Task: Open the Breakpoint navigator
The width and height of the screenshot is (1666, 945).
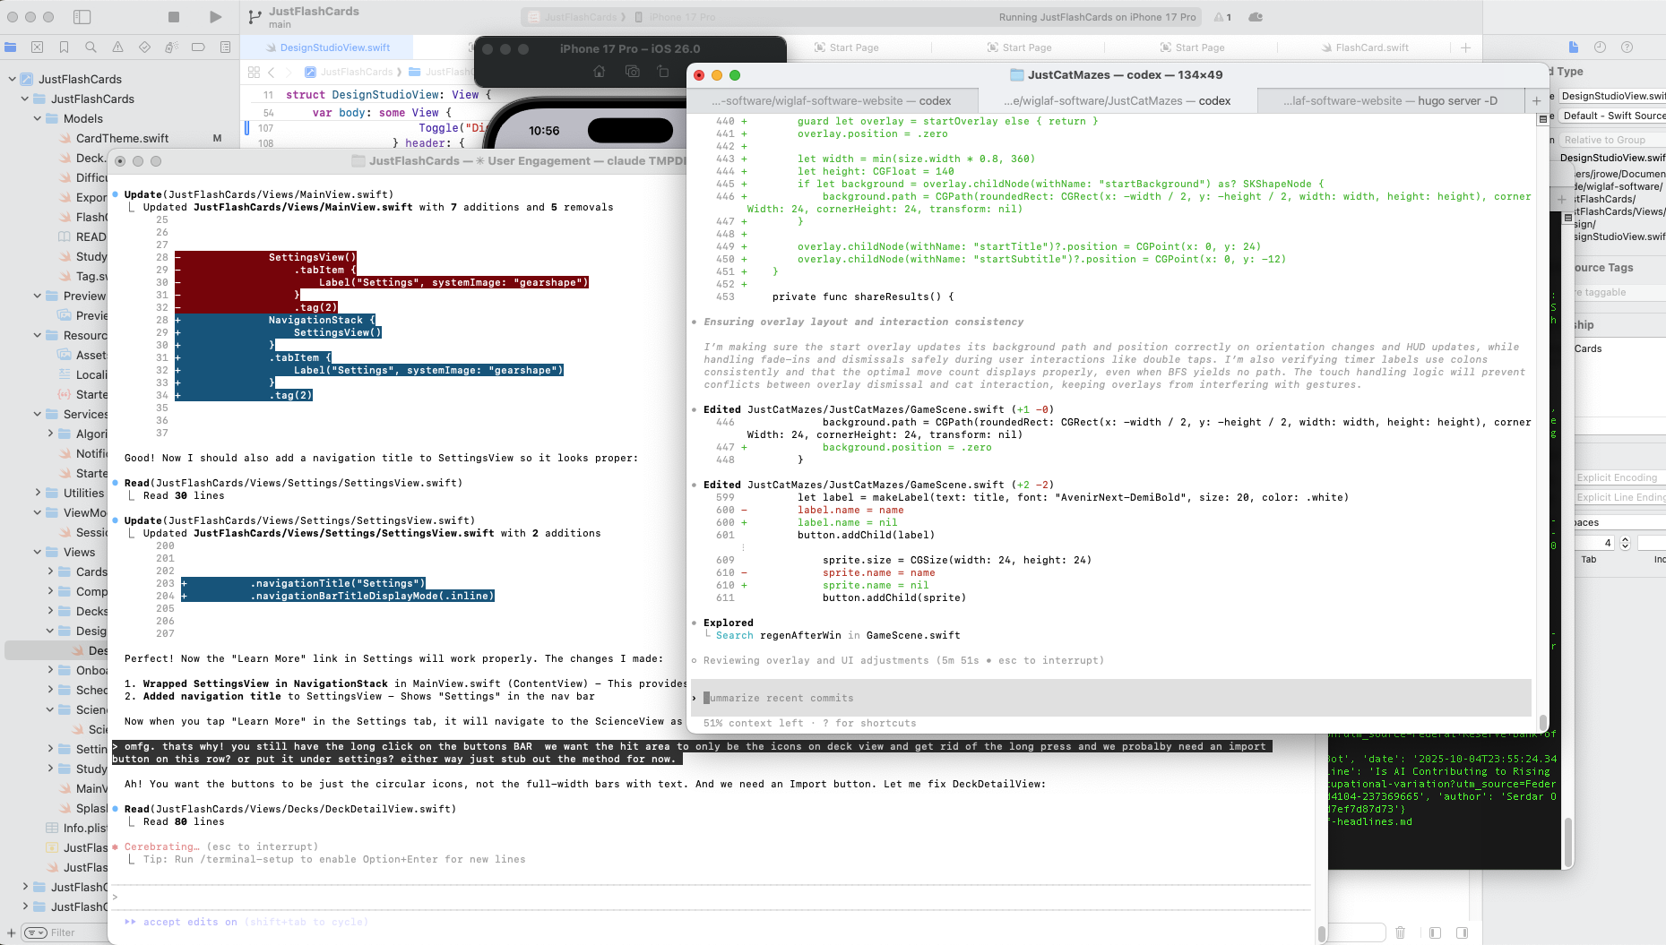Action: (198, 47)
